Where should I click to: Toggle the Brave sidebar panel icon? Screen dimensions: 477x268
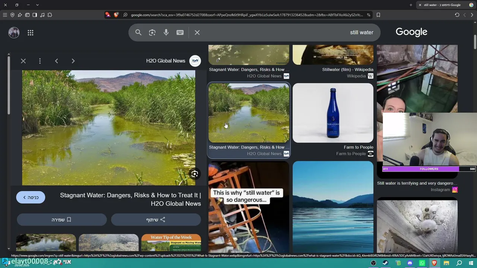[x=35, y=15]
